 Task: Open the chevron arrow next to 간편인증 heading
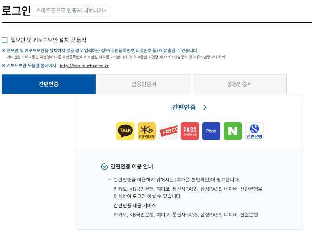pos(205,108)
